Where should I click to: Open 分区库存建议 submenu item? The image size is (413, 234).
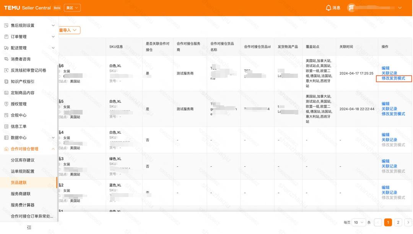click(x=23, y=160)
